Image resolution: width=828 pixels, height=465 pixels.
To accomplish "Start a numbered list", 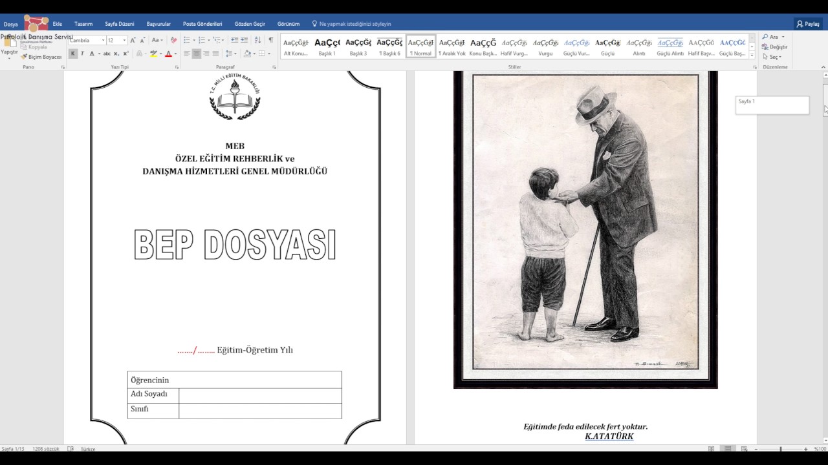I will click(201, 40).
